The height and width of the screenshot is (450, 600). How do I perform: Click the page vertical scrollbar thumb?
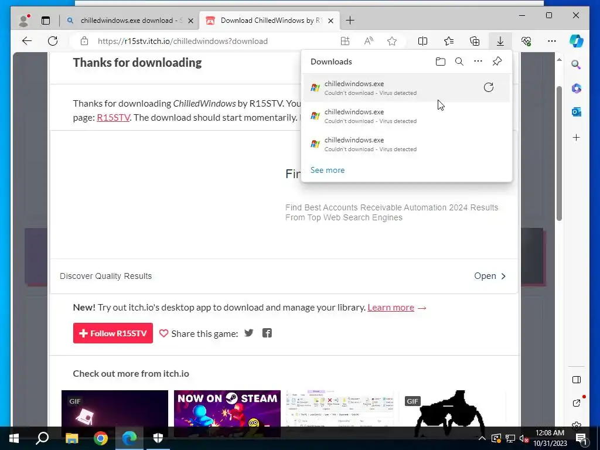(559, 153)
